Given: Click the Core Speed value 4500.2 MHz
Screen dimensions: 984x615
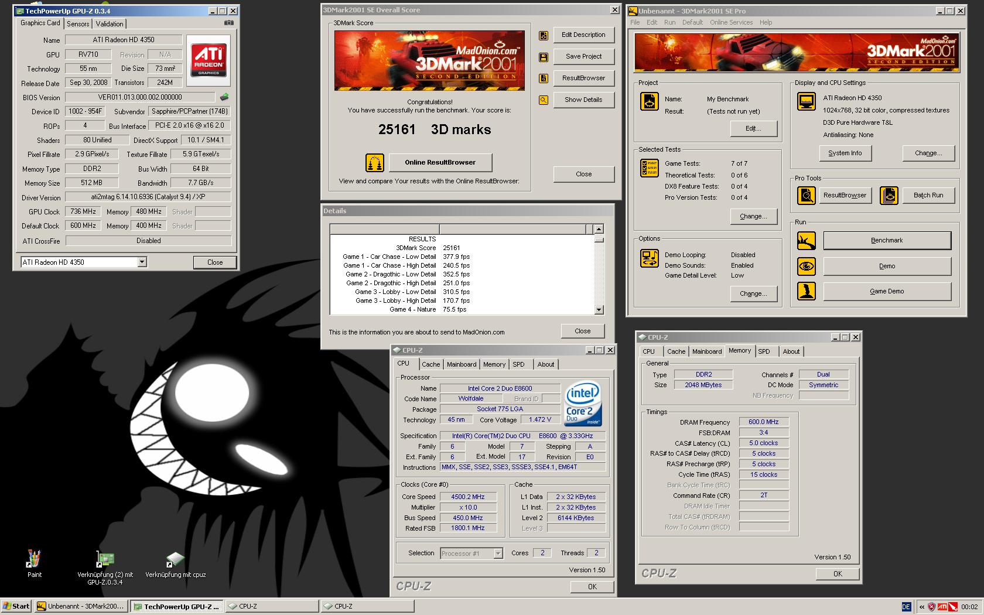Looking at the screenshot, I should click(x=467, y=497).
